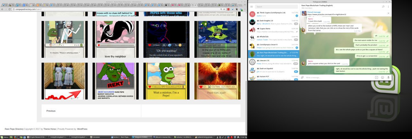Search within the Rare Pepe chat

pyautogui.click(x=383, y=6)
